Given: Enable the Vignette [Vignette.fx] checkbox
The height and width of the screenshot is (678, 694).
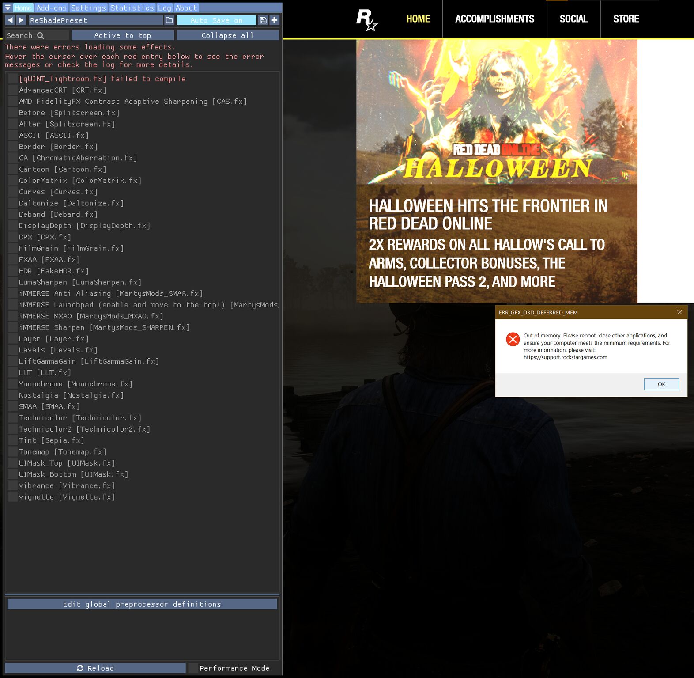Looking at the screenshot, I should pos(12,497).
